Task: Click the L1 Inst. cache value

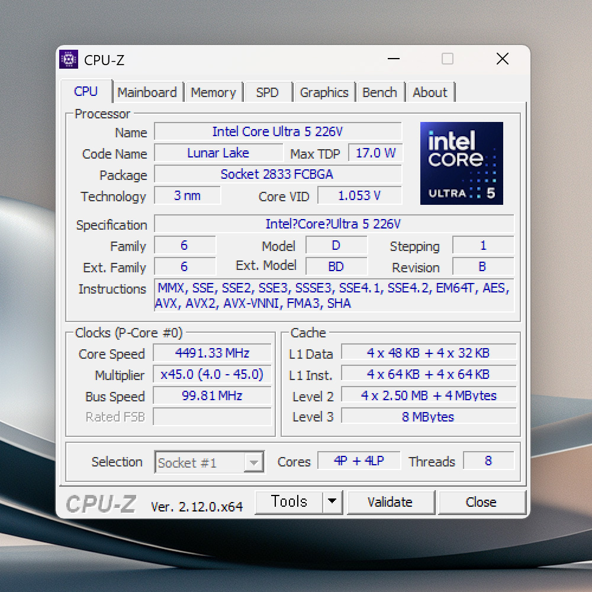Action: [429, 374]
